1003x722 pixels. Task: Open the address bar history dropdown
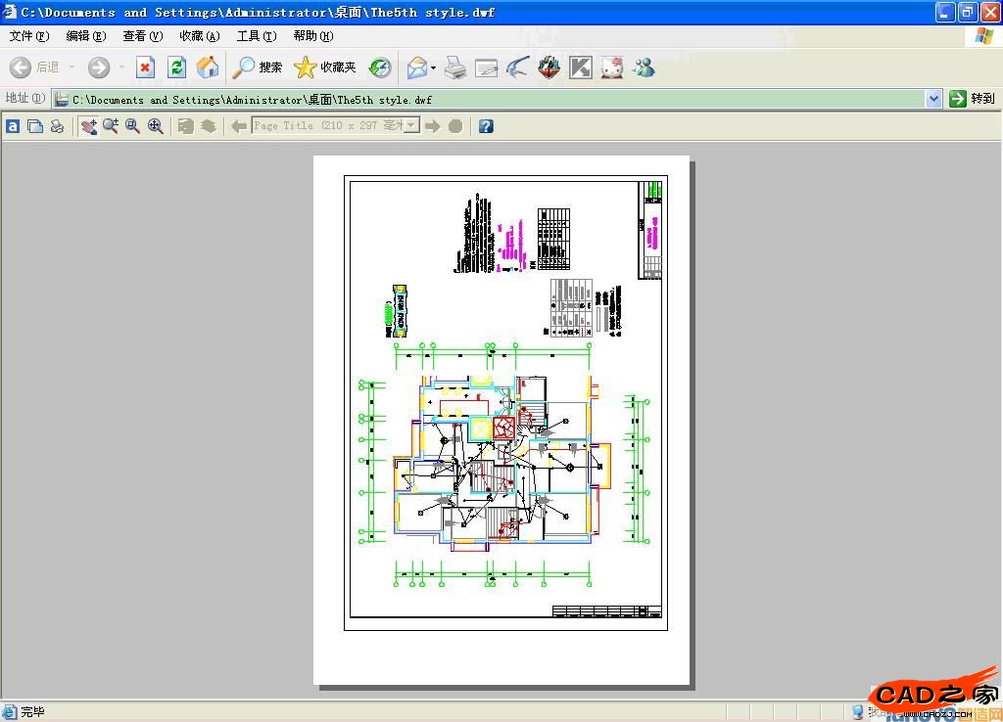(x=933, y=99)
